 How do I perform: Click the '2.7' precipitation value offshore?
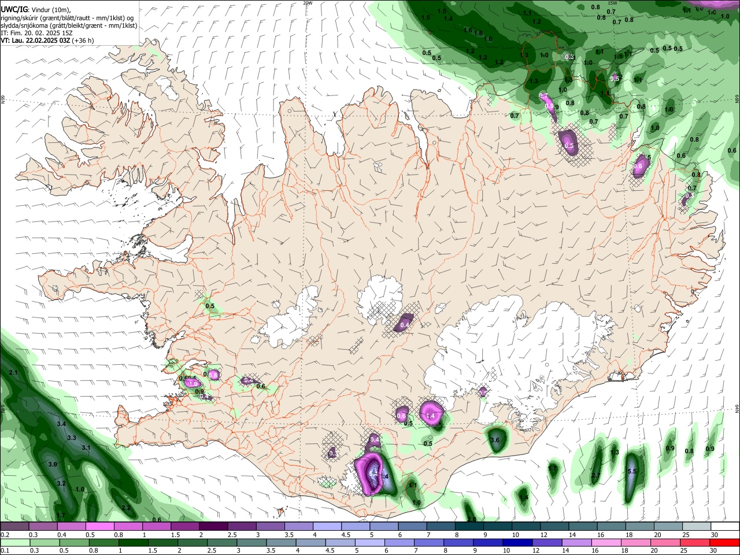[595, 475]
